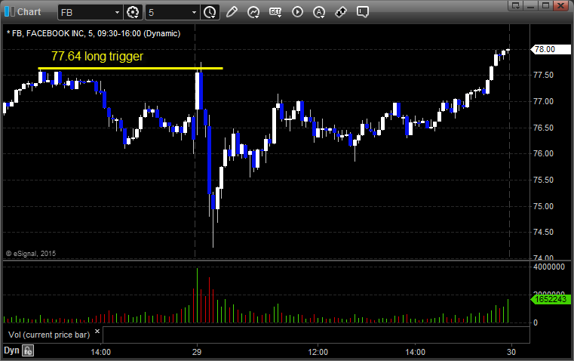This screenshot has height=361, width=574.
Task: Open the GET tools icon
Action: [275, 12]
